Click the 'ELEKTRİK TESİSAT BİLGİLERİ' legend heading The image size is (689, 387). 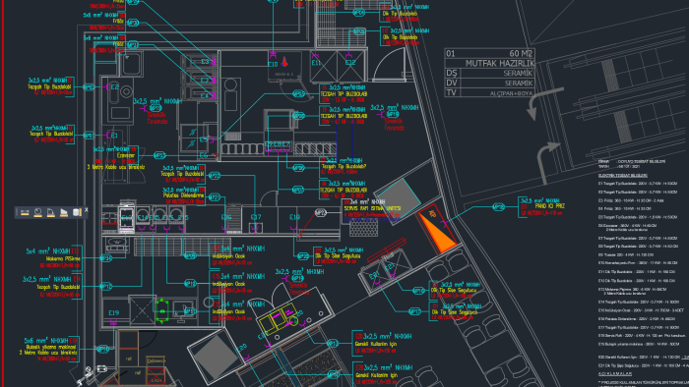[x=623, y=175]
